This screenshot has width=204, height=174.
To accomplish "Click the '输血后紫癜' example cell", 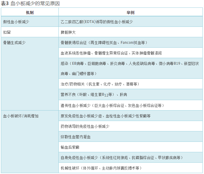I will (70, 147).
